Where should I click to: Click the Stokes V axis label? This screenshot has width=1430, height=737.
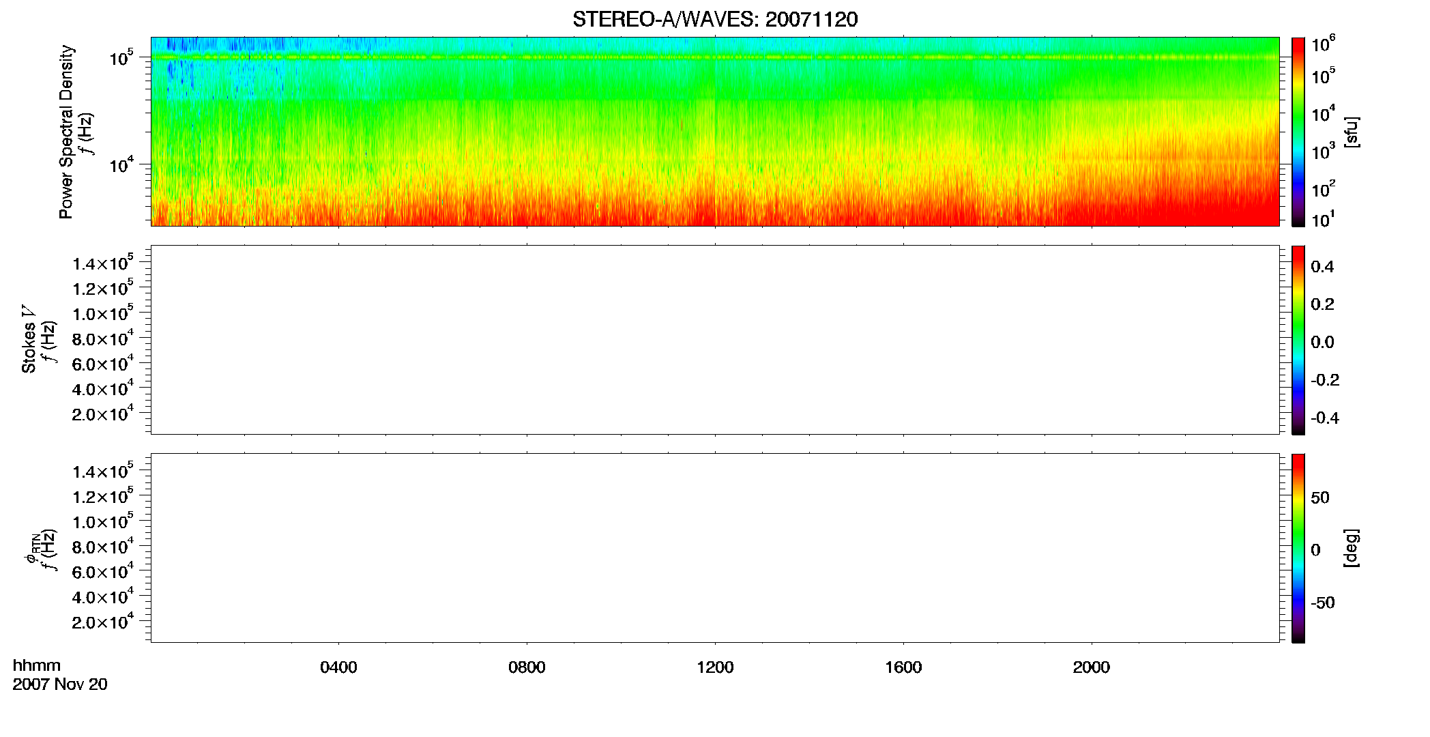29,339
